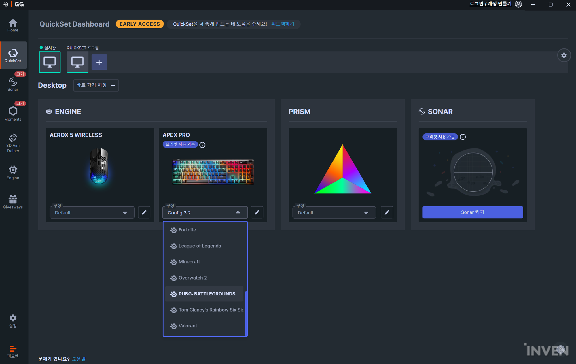
Task: Choose the Fortnite preset
Action: [x=204, y=230]
